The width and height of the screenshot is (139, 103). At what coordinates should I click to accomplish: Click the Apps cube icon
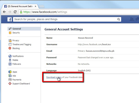tap(10, 72)
